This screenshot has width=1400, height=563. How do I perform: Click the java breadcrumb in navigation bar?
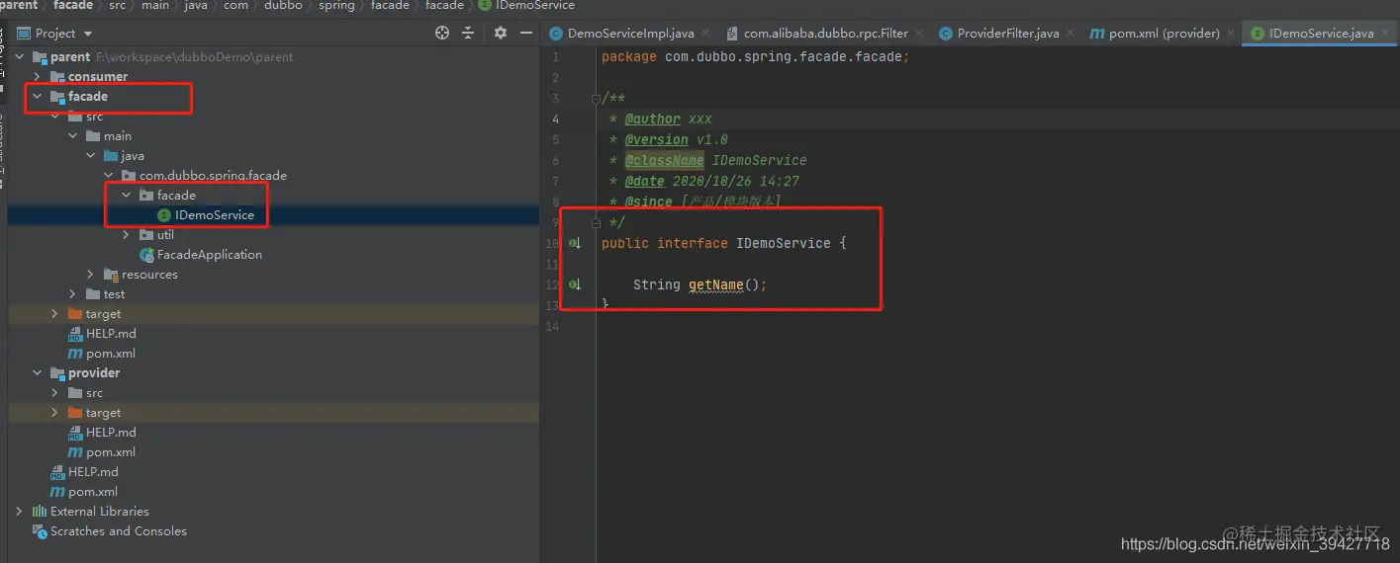[x=196, y=5]
